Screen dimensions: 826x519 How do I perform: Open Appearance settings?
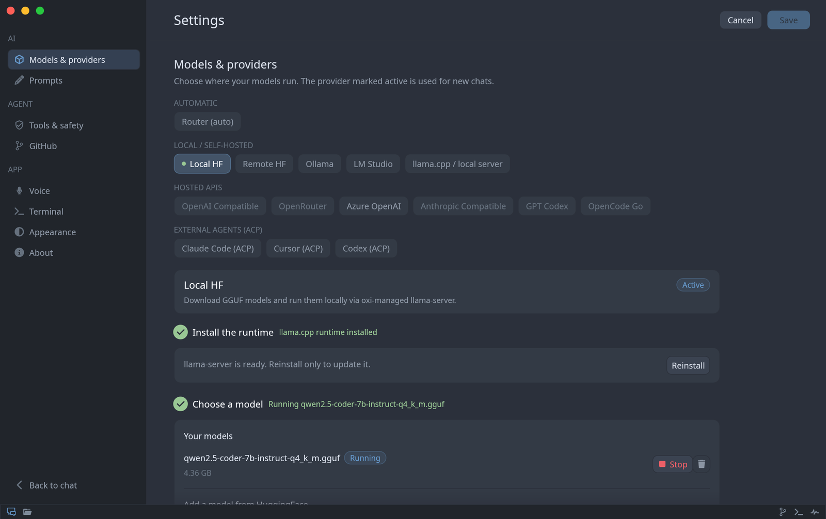[74, 232]
